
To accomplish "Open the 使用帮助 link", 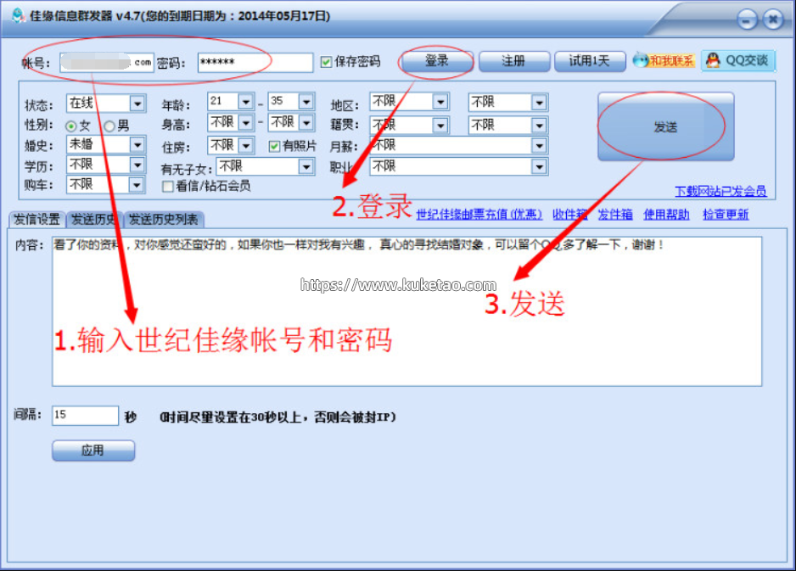I will (x=666, y=215).
